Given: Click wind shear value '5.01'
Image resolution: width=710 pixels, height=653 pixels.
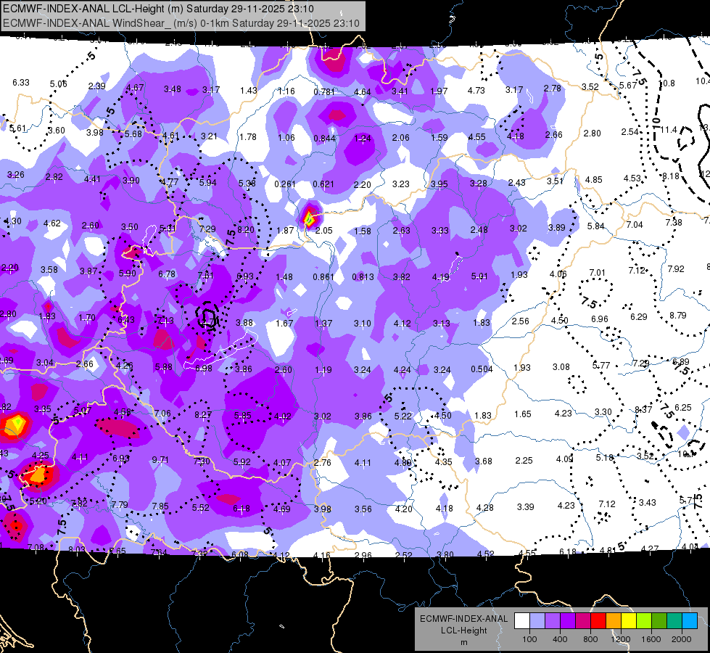Looking at the screenshot, I should coord(479,276).
